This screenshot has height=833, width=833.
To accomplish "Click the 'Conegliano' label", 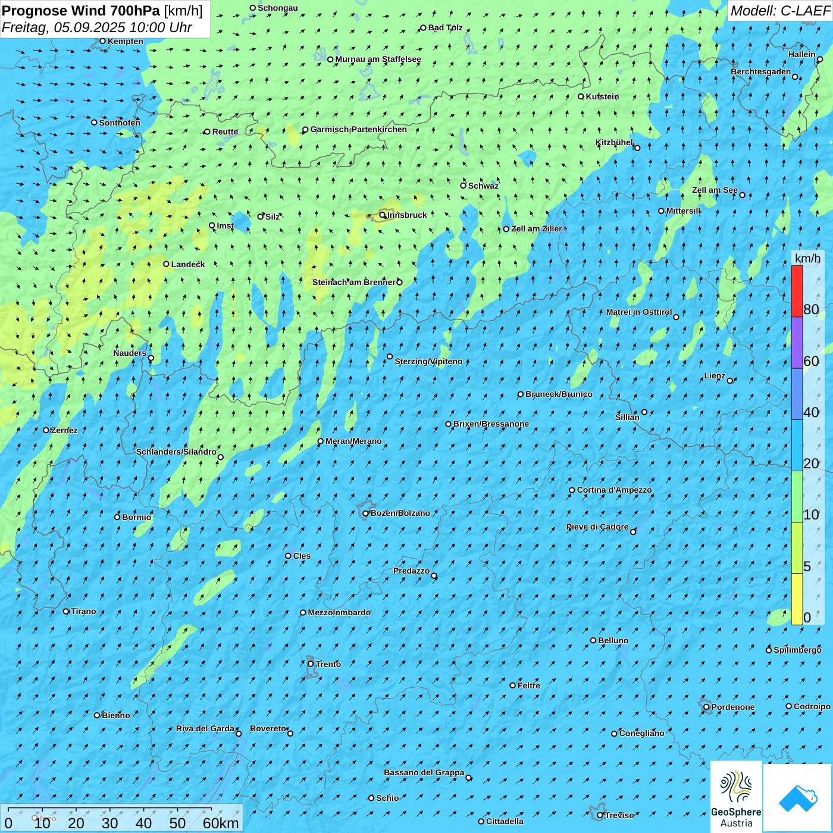I will click(x=642, y=733).
